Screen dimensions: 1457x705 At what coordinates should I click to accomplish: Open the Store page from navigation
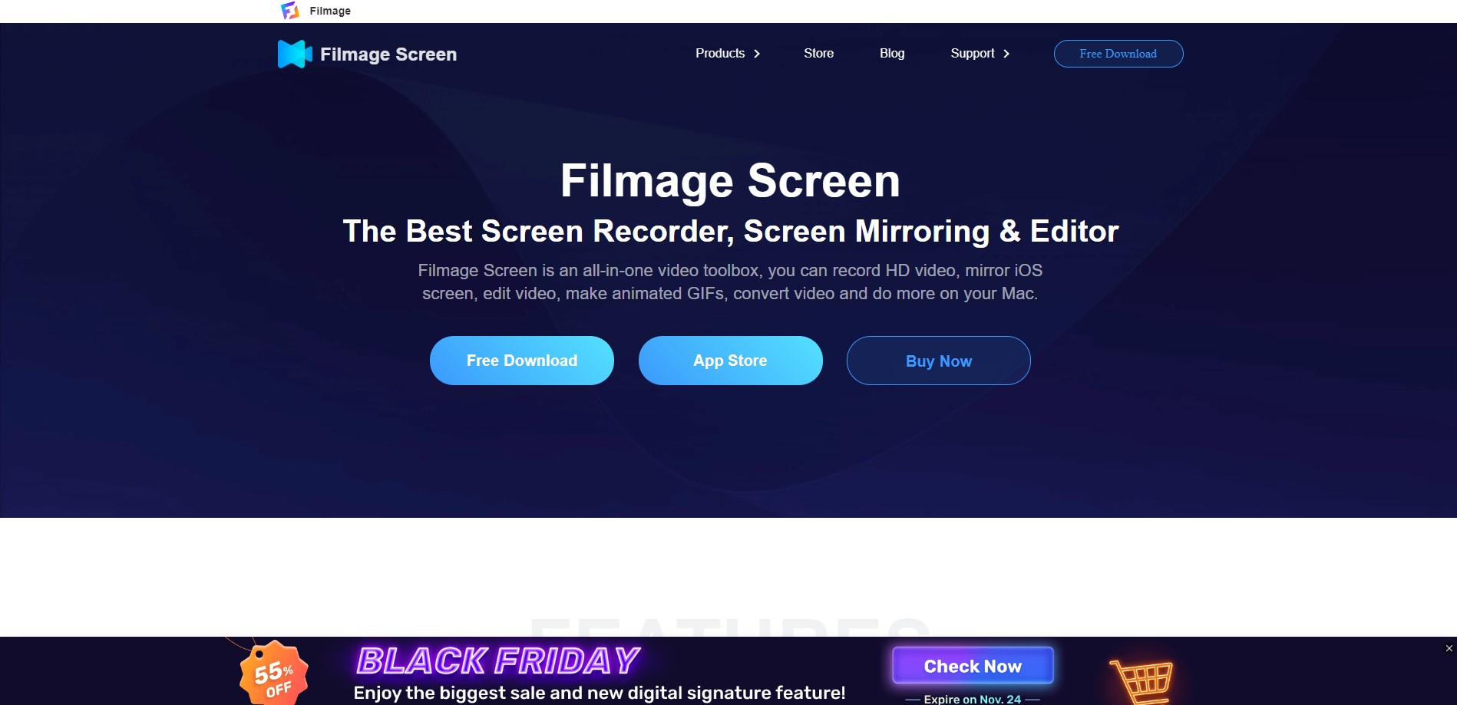click(818, 53)
